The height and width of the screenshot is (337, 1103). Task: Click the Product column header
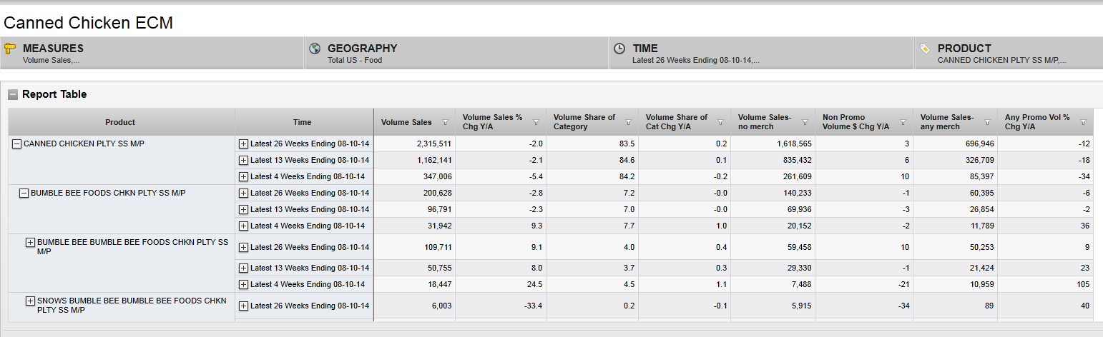pyautogui.click(x=120, y=122)
